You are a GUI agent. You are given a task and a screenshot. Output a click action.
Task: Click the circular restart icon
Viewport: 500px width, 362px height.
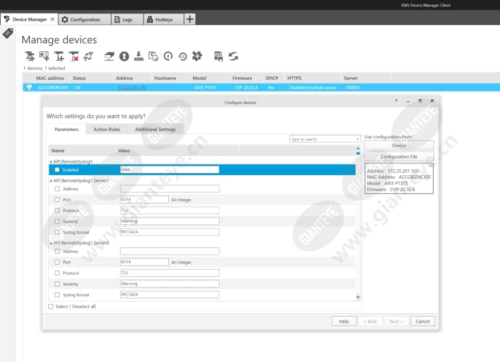[168, 56]
